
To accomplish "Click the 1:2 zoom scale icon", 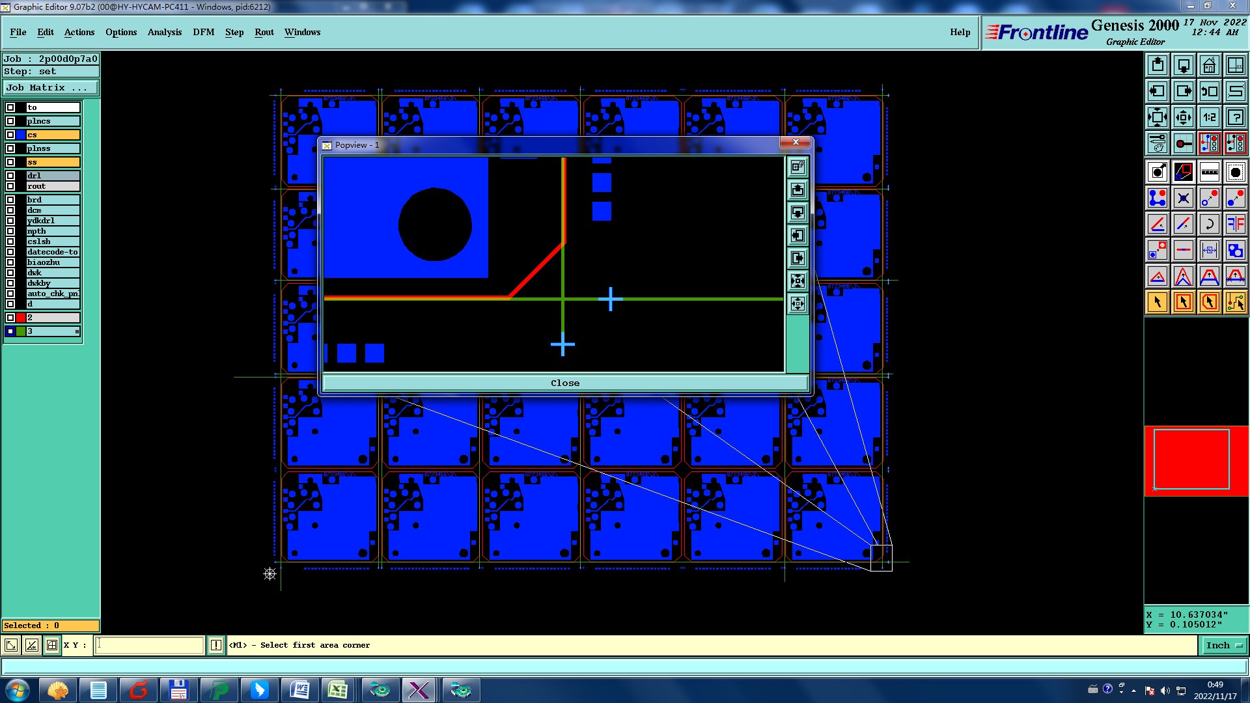I will coord(1209,117).
